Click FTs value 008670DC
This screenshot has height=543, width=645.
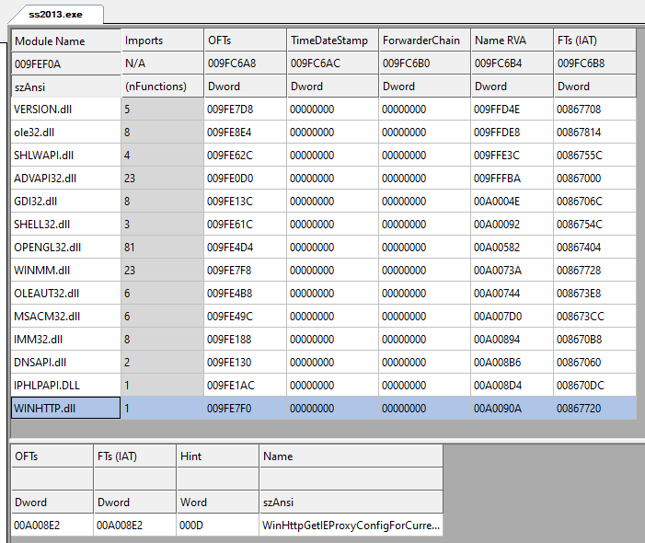(x=594, y=386)
